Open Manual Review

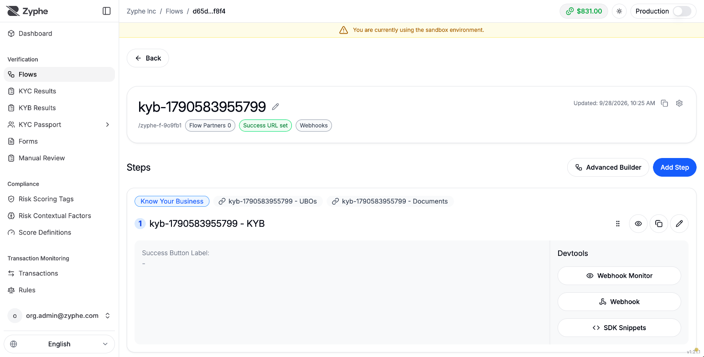(59, 158)
